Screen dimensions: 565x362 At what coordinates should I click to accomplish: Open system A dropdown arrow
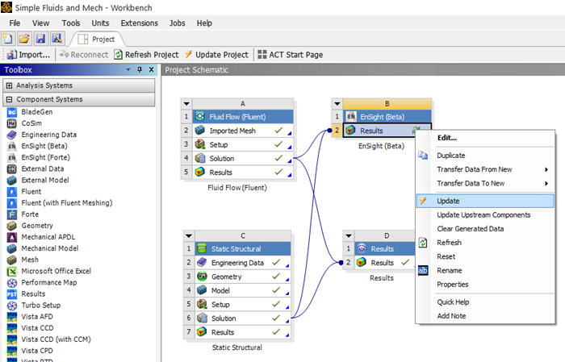pyautogui.click(x=186, y=104)
